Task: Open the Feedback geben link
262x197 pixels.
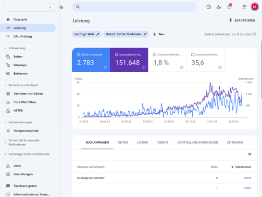Action: (25, 186)
